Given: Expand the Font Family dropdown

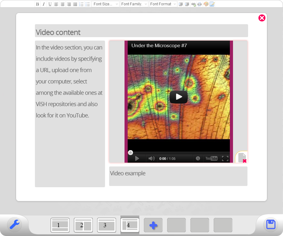Looking at the screenshot, I should click(134, 4).
